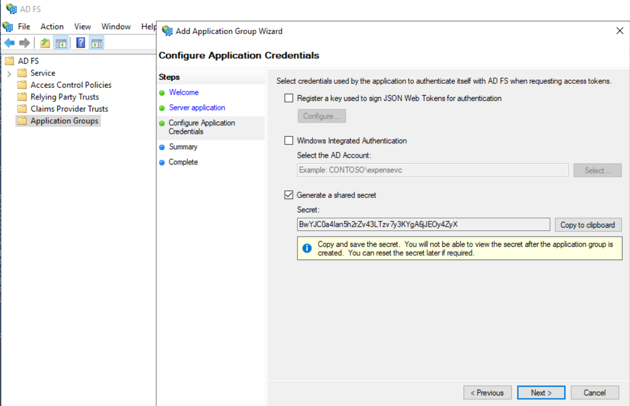Open the Action menu
Image resolution: width=630 pixels, height=406 pixels.
(52, 26)
